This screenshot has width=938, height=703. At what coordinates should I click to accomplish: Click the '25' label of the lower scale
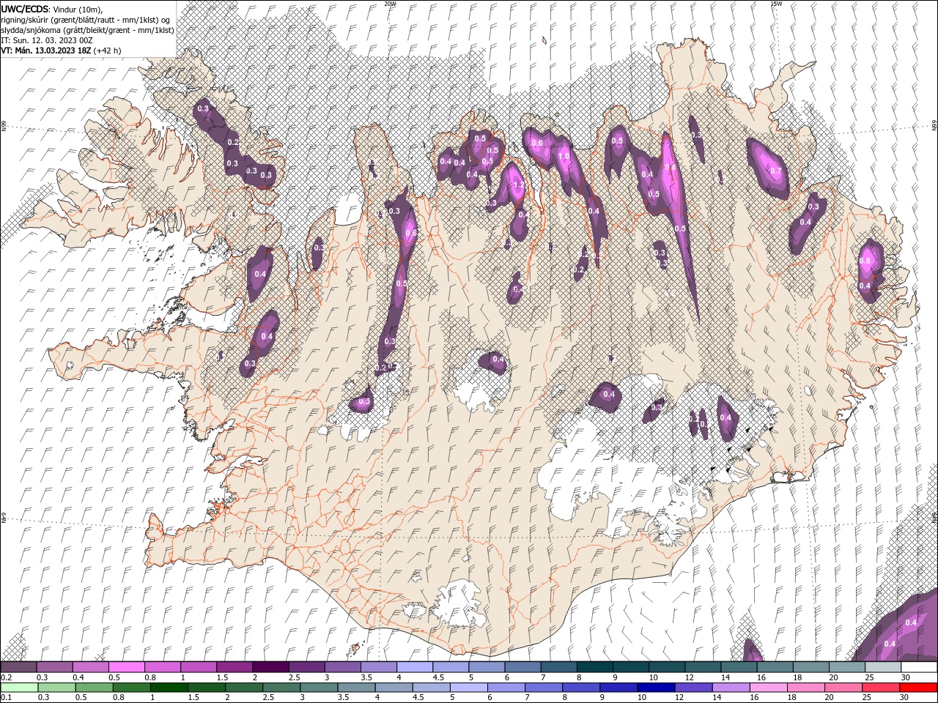click(x=867, y=698)
